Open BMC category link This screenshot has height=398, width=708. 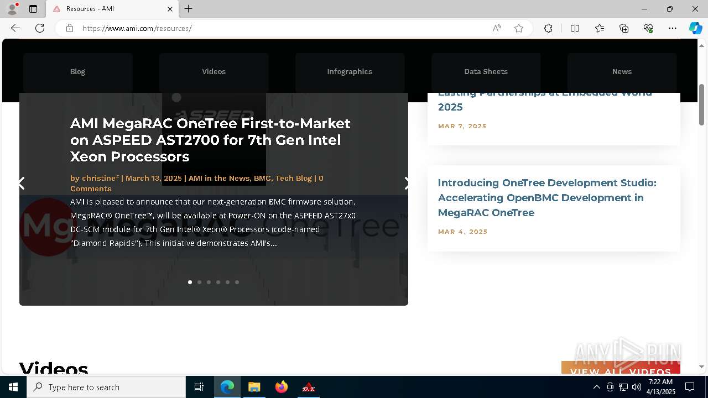click(262, 178)
